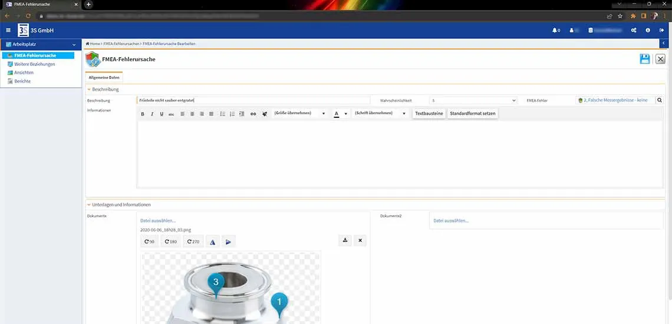The height and width of the screenshot is (324, 672).
Task: Open the settings gears icon
Action: (x=634, y=31)
